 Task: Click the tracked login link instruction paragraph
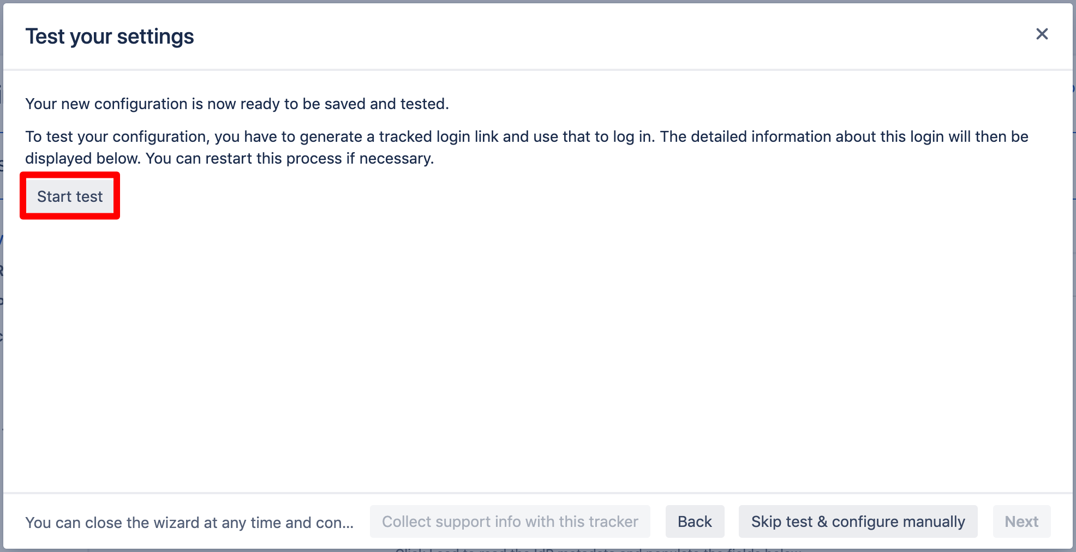pos(527,147)
